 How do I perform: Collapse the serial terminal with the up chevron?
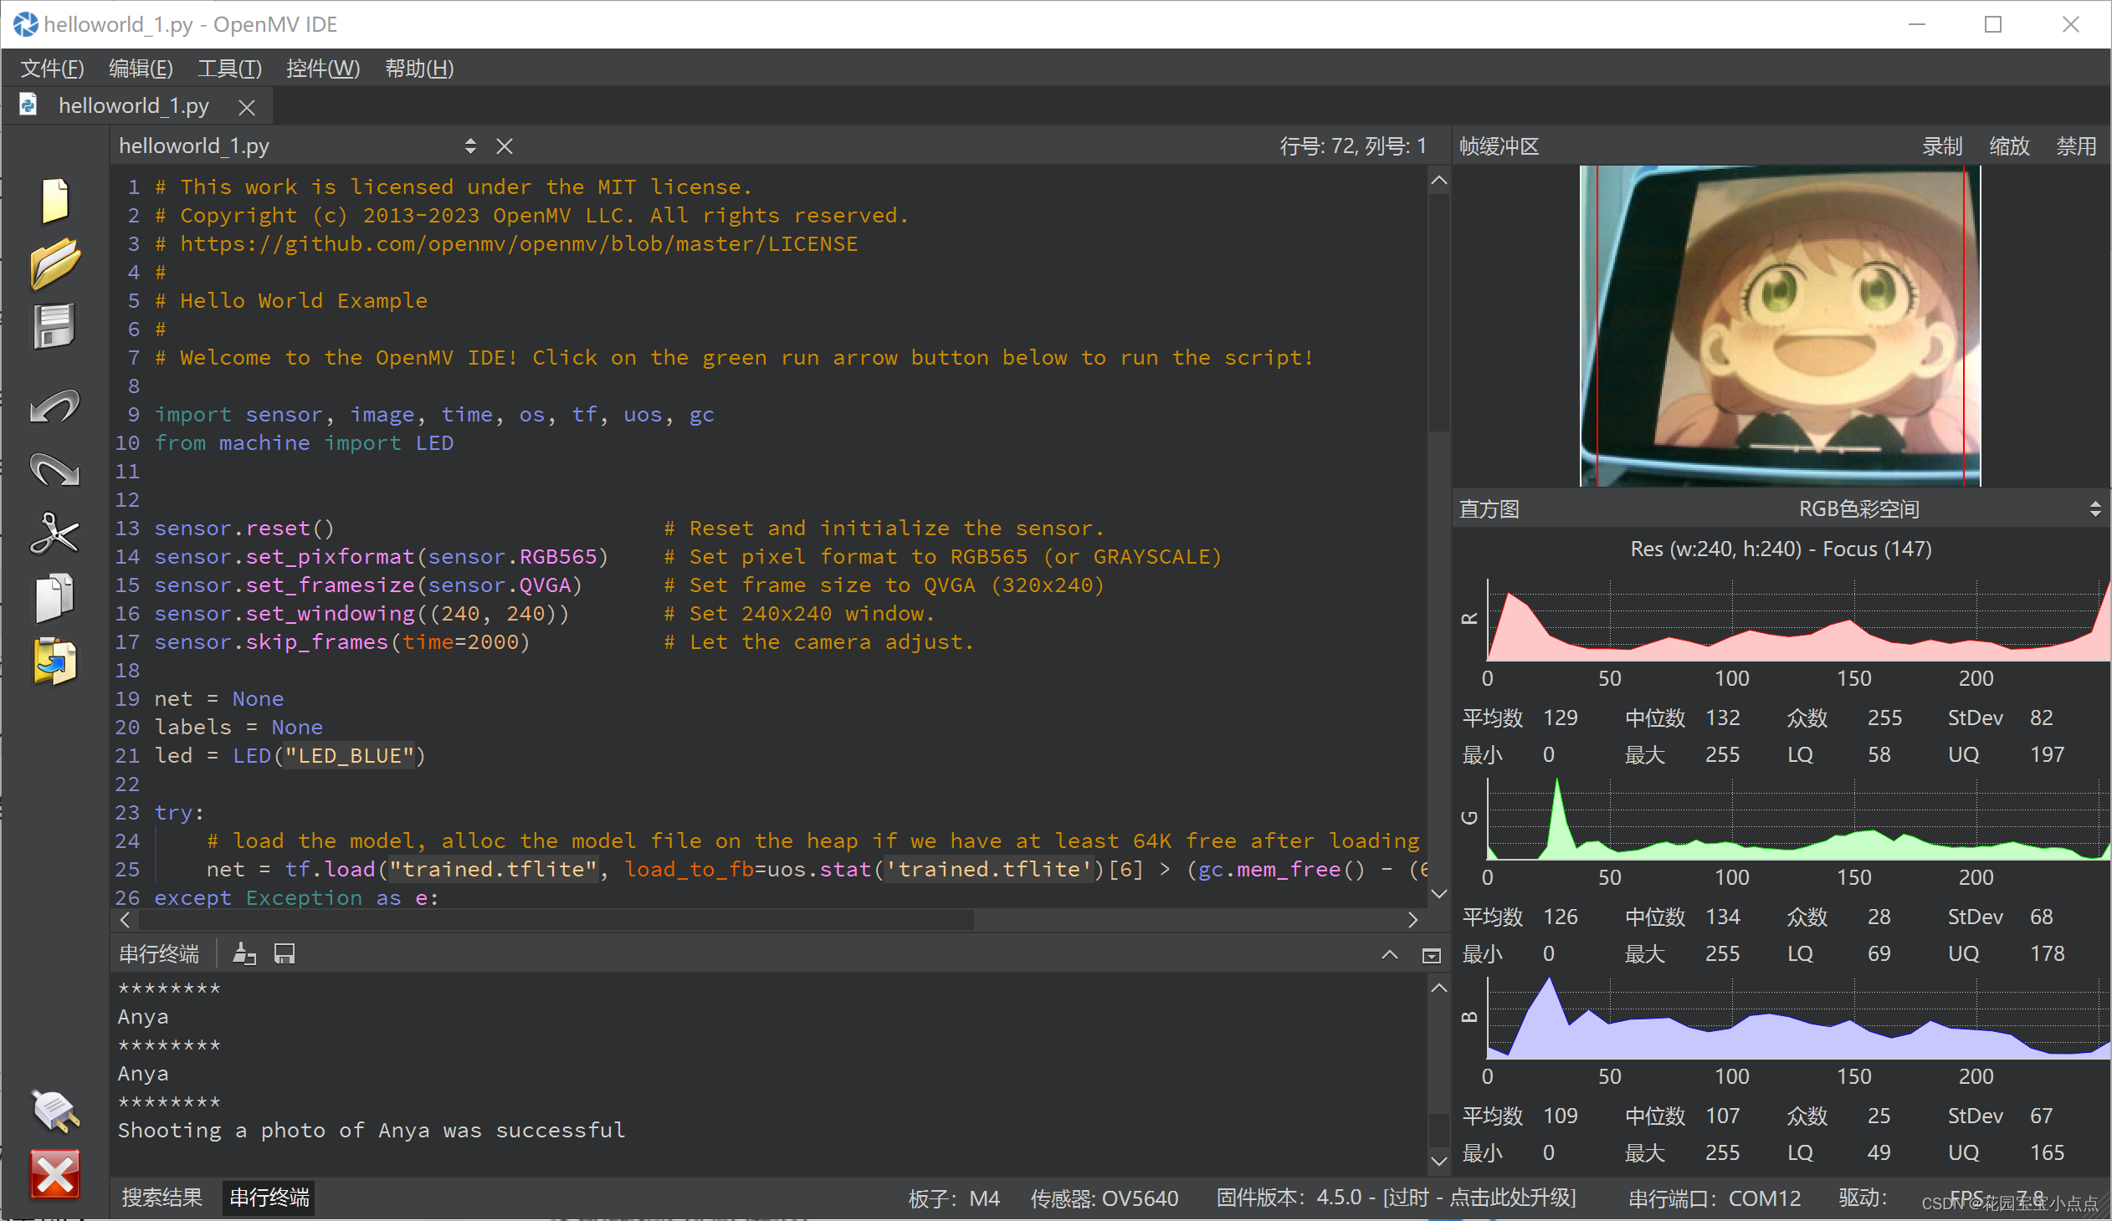[x=1390, y=955]
